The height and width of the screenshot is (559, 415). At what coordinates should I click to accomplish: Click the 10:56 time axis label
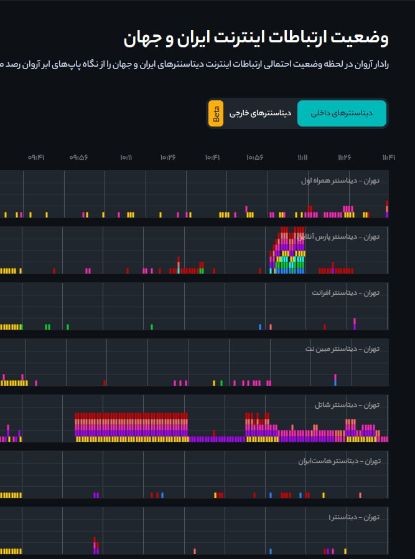pos(255,158)
